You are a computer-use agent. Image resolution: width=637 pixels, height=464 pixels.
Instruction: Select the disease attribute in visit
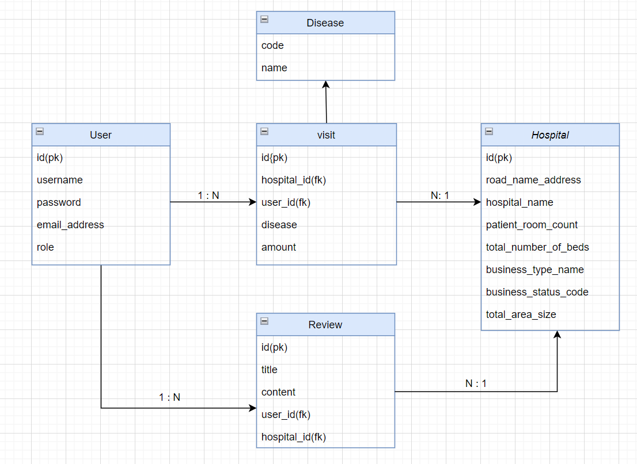click(x=279, y=225)
